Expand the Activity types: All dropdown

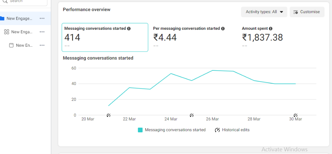[x=264, y=12]
